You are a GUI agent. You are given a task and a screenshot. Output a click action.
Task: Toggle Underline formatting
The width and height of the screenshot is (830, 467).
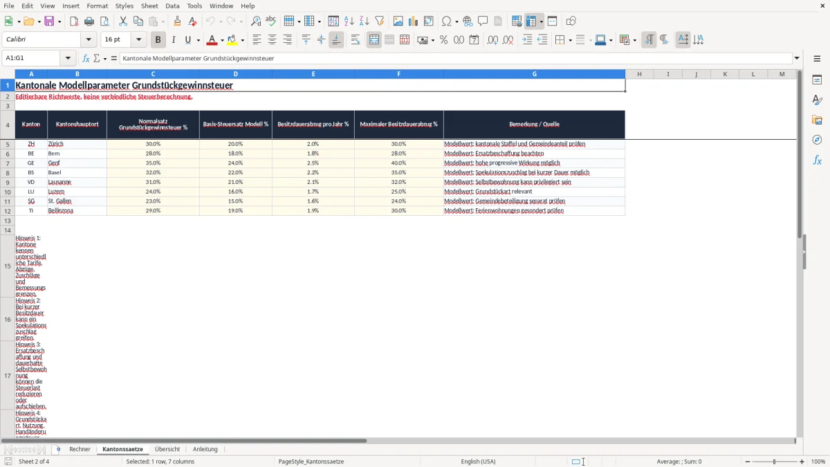coord(187,40)
